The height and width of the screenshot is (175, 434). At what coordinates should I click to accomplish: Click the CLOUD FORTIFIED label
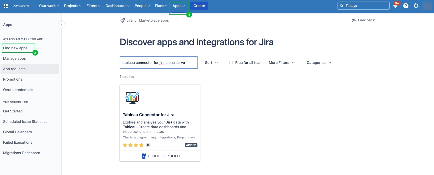(164, 156)
